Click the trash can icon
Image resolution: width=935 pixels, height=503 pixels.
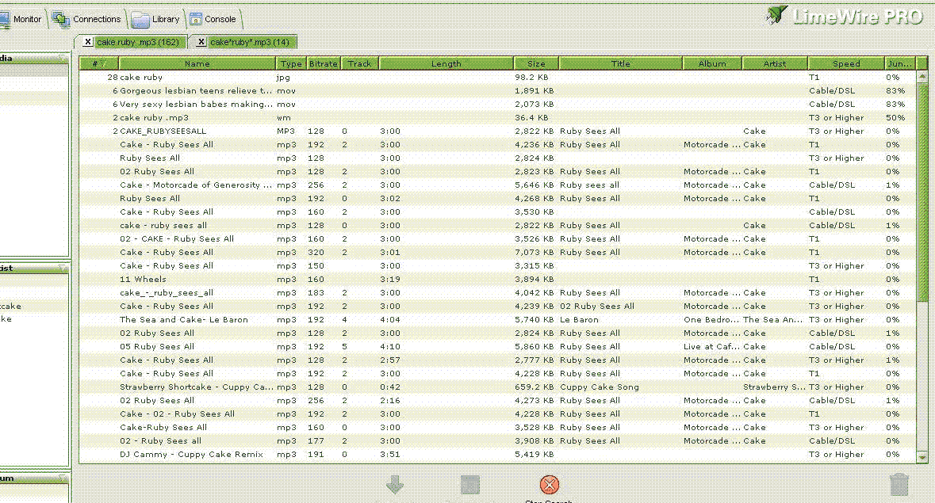coord(899,485)
